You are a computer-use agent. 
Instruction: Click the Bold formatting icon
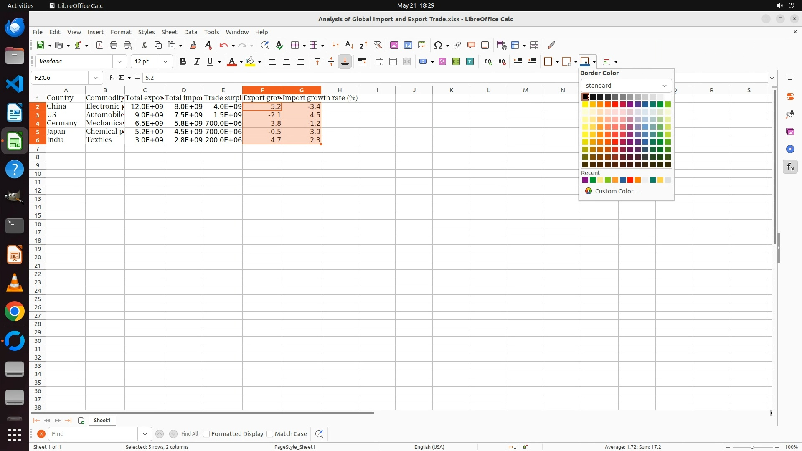pyautogui.click(x=183, y=62)
